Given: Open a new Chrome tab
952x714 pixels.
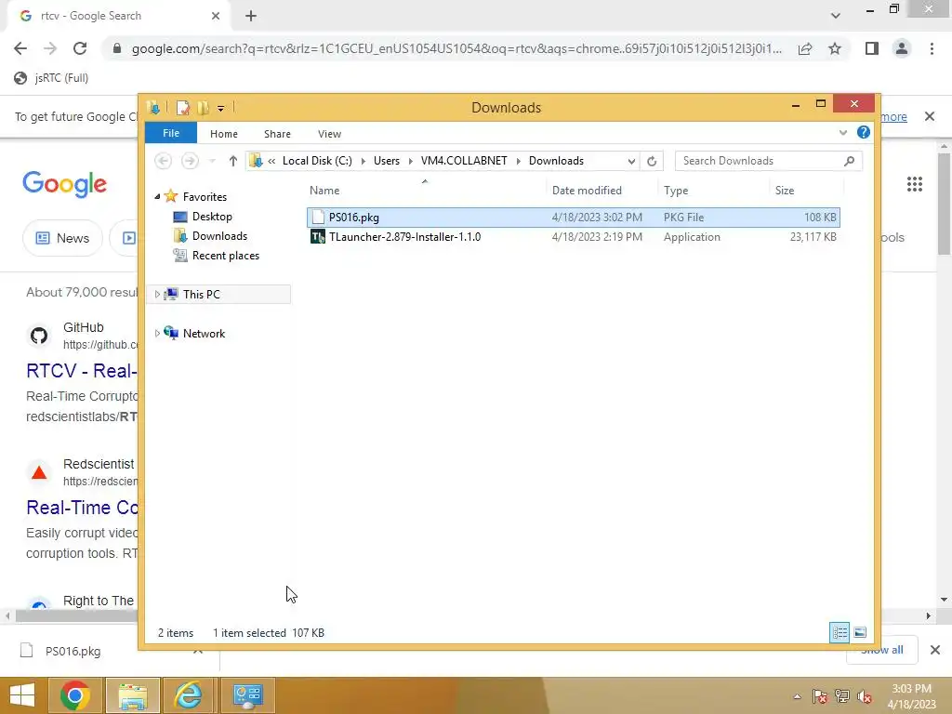Looking at the screenshot, I should pos(251,16).
